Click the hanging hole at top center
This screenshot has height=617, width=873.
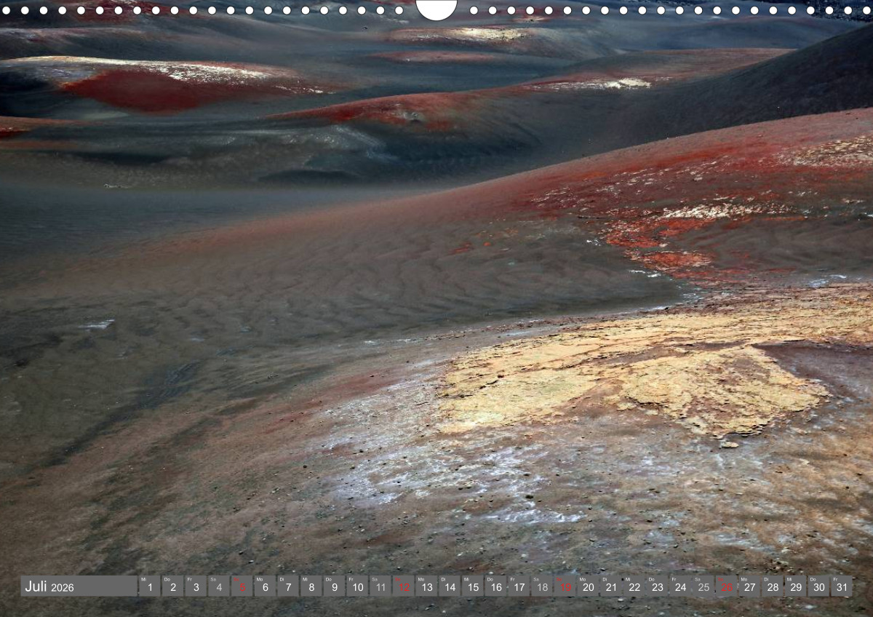436,8
